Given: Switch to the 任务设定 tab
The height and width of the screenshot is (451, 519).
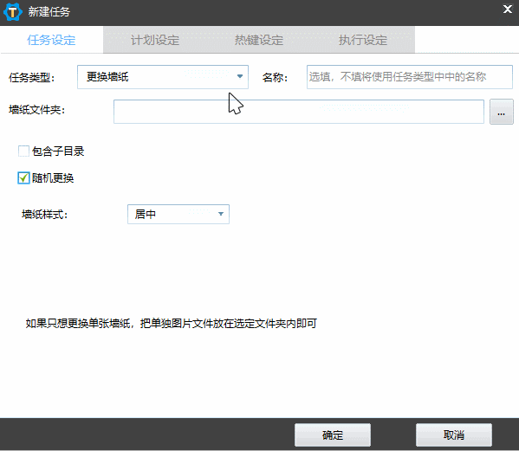Looking at the screenshot, I should click(51, 40).
